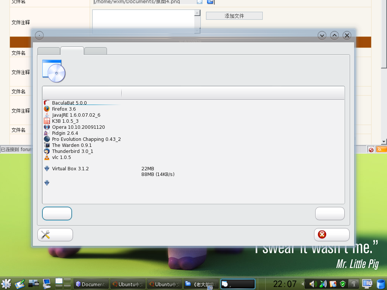Image resolution: width=387 pixels, height=290 pixels.
Task: Select the Firefox icon in the list
Action: point(46,109)
